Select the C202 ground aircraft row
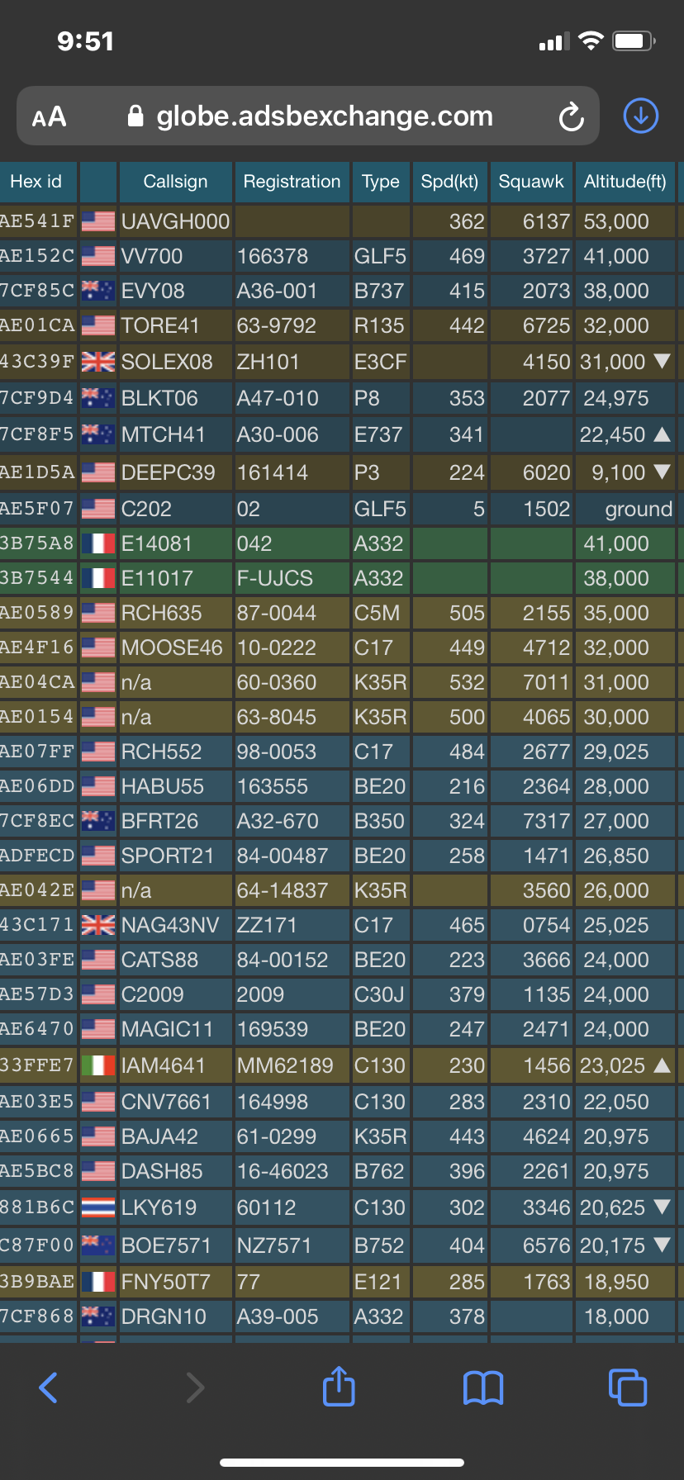Image resolution: width=684 pixels, height=1480 pixels. pos(339,509)
